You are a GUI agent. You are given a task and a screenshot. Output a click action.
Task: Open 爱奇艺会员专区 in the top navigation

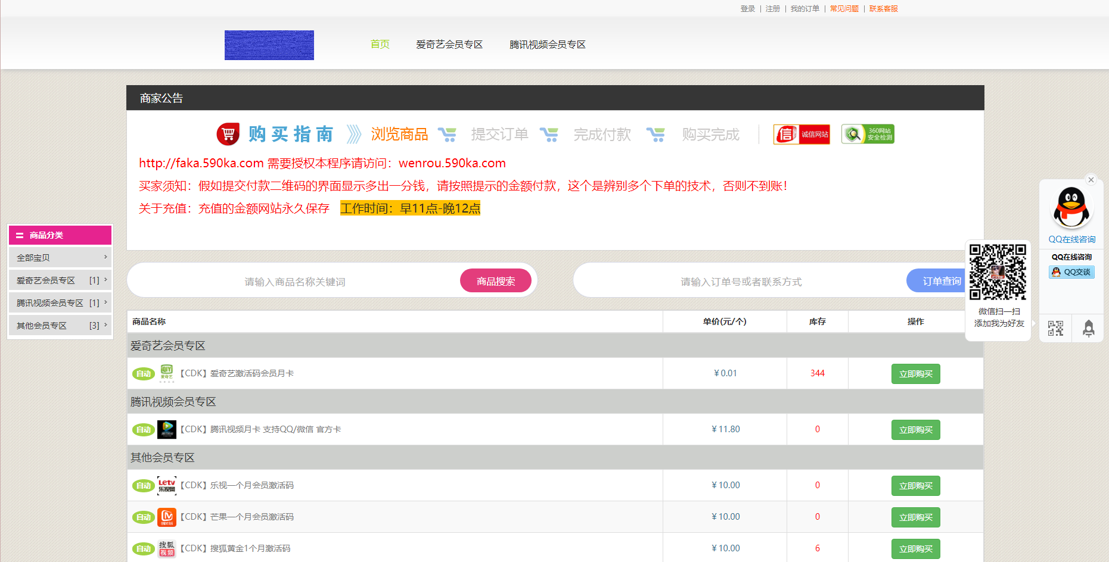pyautogui.click(x=449, y=45)
